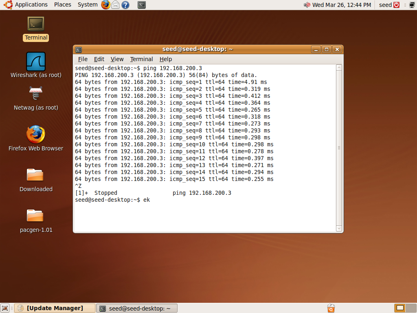The image size is (417, 313).
Task: Open the Downloaded folder icon
Action: pos(36,181)
